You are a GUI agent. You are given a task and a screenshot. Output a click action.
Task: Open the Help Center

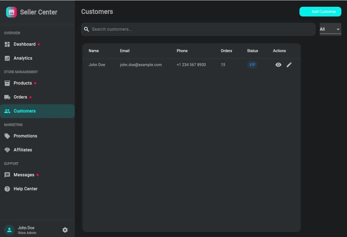point(25,189)
